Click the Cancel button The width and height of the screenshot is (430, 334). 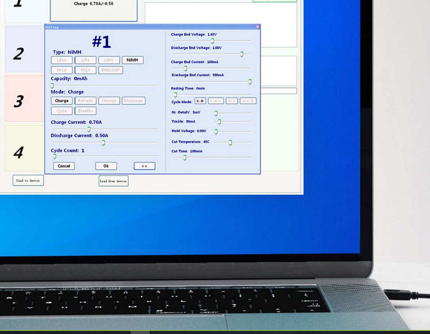[64, 166]
